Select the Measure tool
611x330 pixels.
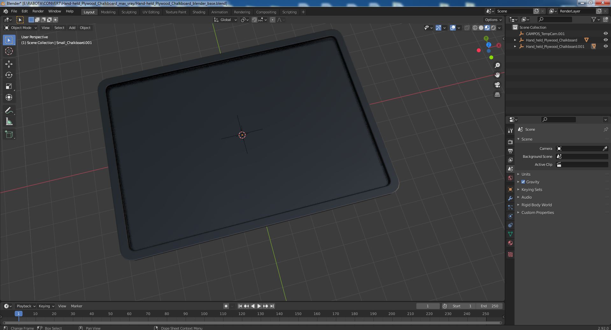(9, 122)
